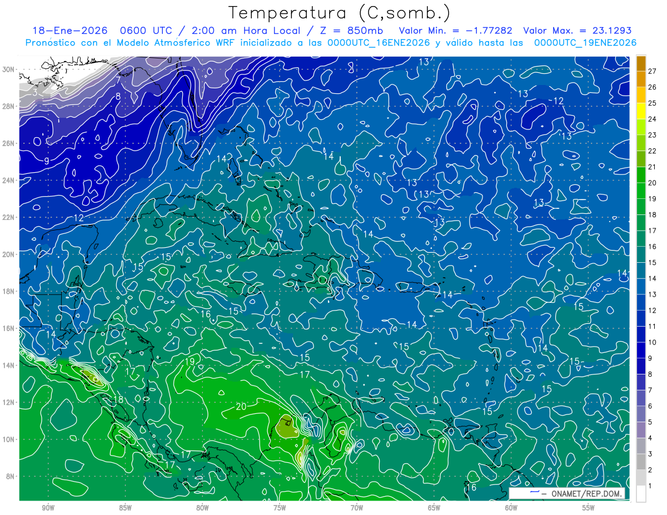Click the '10N' latitude axis label

click(9, 439)
